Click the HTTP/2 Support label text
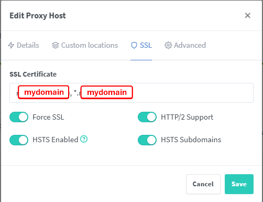The width and height of the screenshot is (263, 202). [x=187, y=118]
